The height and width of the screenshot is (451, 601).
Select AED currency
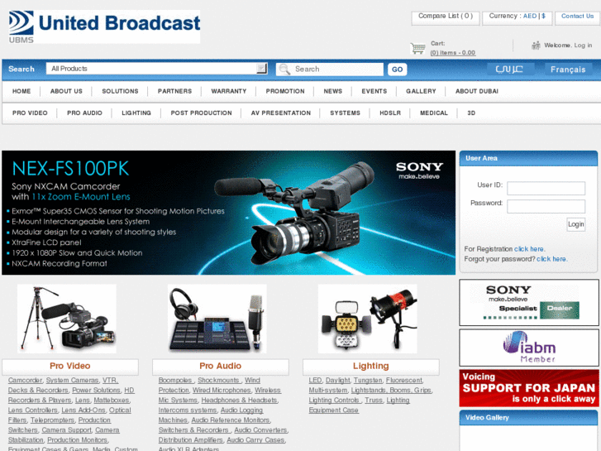(x=530, y=16)
